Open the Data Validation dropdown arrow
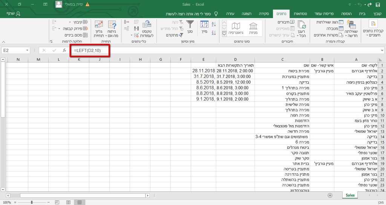Image resolution: width=386 pixels, height=205 pixels. (132, 35)
